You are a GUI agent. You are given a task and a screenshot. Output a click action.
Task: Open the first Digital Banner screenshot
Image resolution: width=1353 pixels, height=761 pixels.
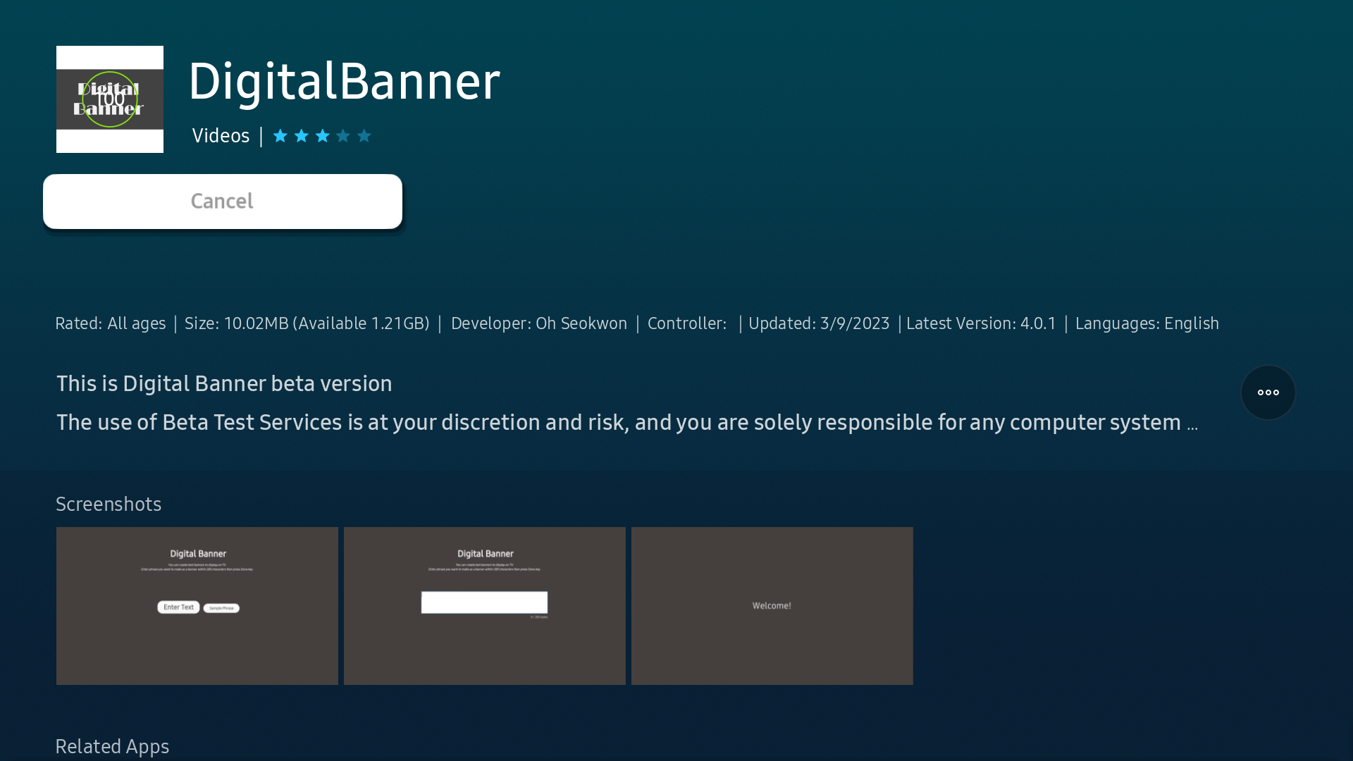click(x=197, y=605)
